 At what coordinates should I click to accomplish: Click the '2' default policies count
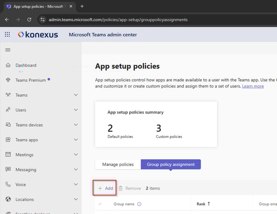pyautogui.click(x=110, y=128)
